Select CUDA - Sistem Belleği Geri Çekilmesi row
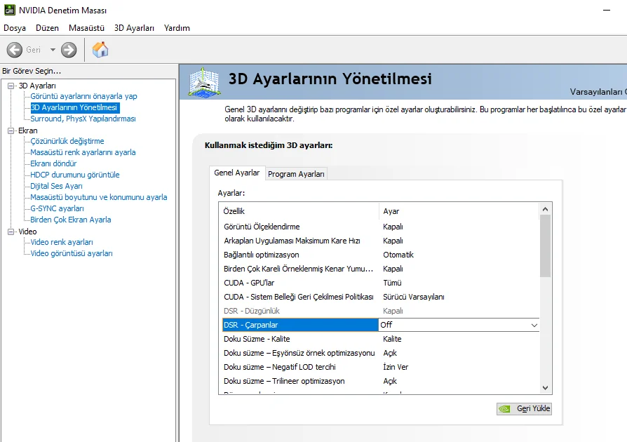The height and width of the screenshot is (442, 627). click(x=379, y=297)
